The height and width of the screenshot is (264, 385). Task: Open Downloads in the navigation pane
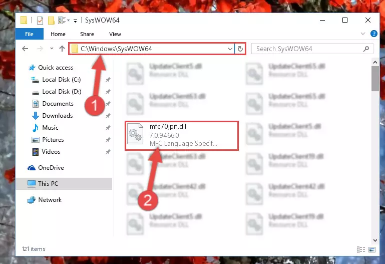point(58,116)
